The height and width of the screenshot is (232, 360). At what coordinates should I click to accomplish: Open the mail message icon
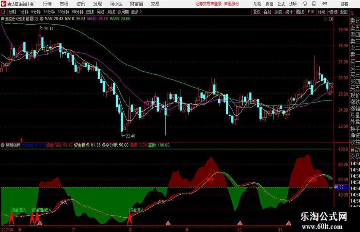[x=325, y=4]
